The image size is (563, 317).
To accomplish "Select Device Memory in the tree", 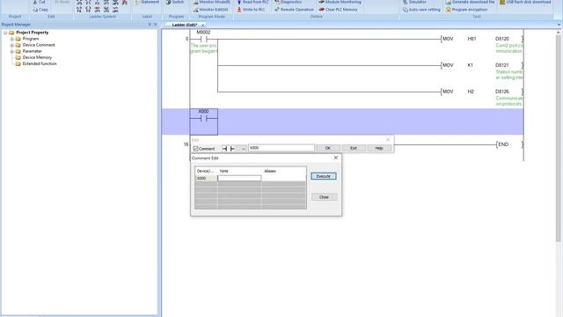I will (x=37, y=57).
